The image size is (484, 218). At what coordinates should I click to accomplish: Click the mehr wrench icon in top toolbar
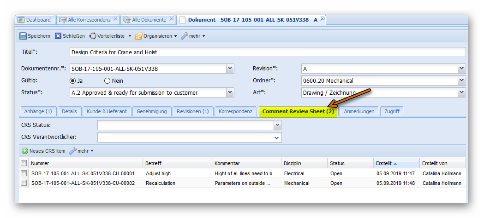pyautogui.click(x=184, y=36)
